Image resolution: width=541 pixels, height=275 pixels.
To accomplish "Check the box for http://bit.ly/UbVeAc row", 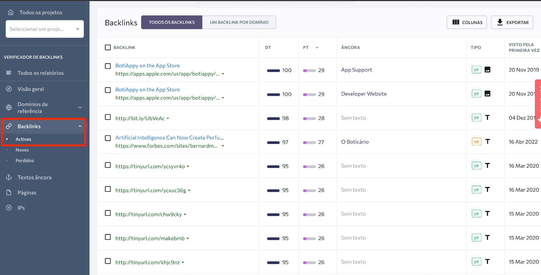I will click(108, 117).
